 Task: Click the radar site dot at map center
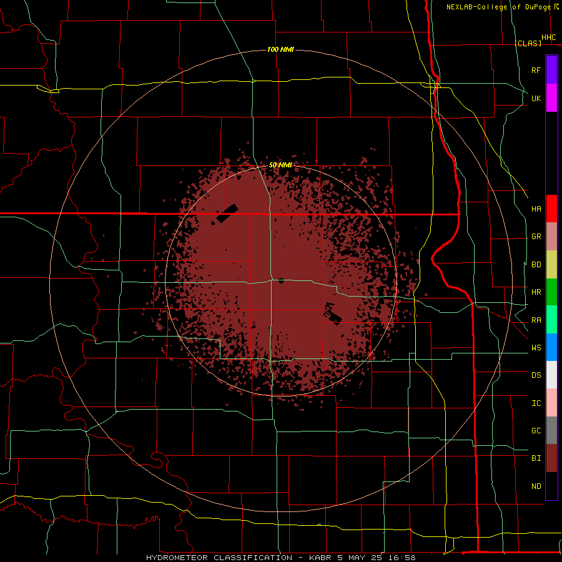point(281,280)
